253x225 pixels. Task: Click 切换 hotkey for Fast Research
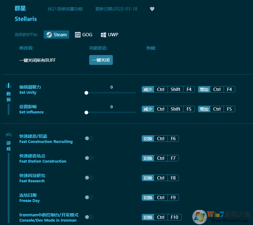[148, 178]
